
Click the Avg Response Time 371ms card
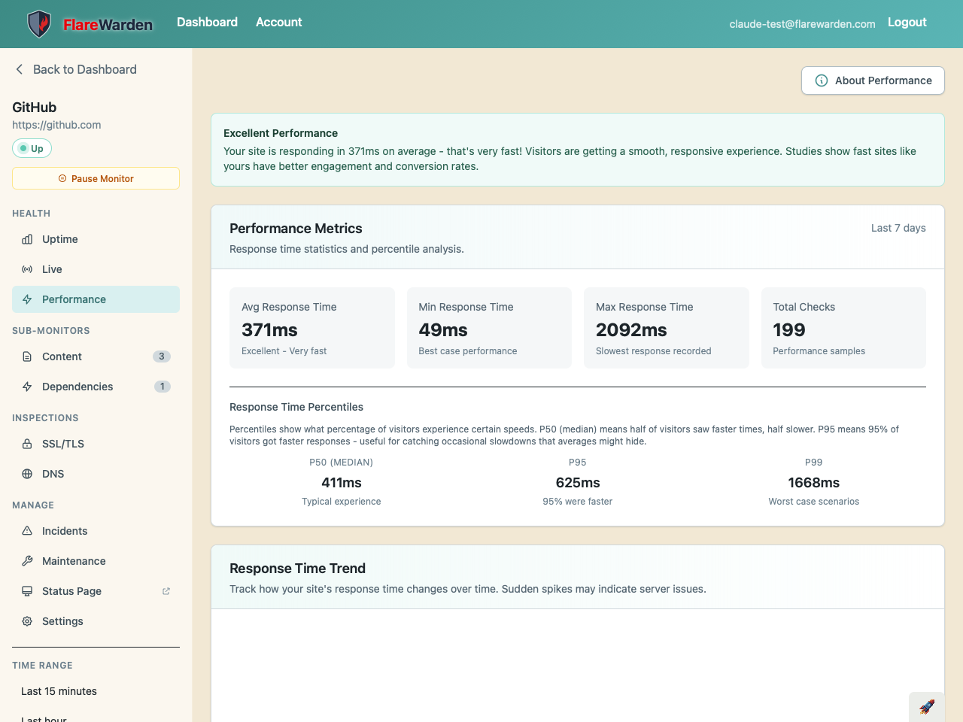point(311,328)
